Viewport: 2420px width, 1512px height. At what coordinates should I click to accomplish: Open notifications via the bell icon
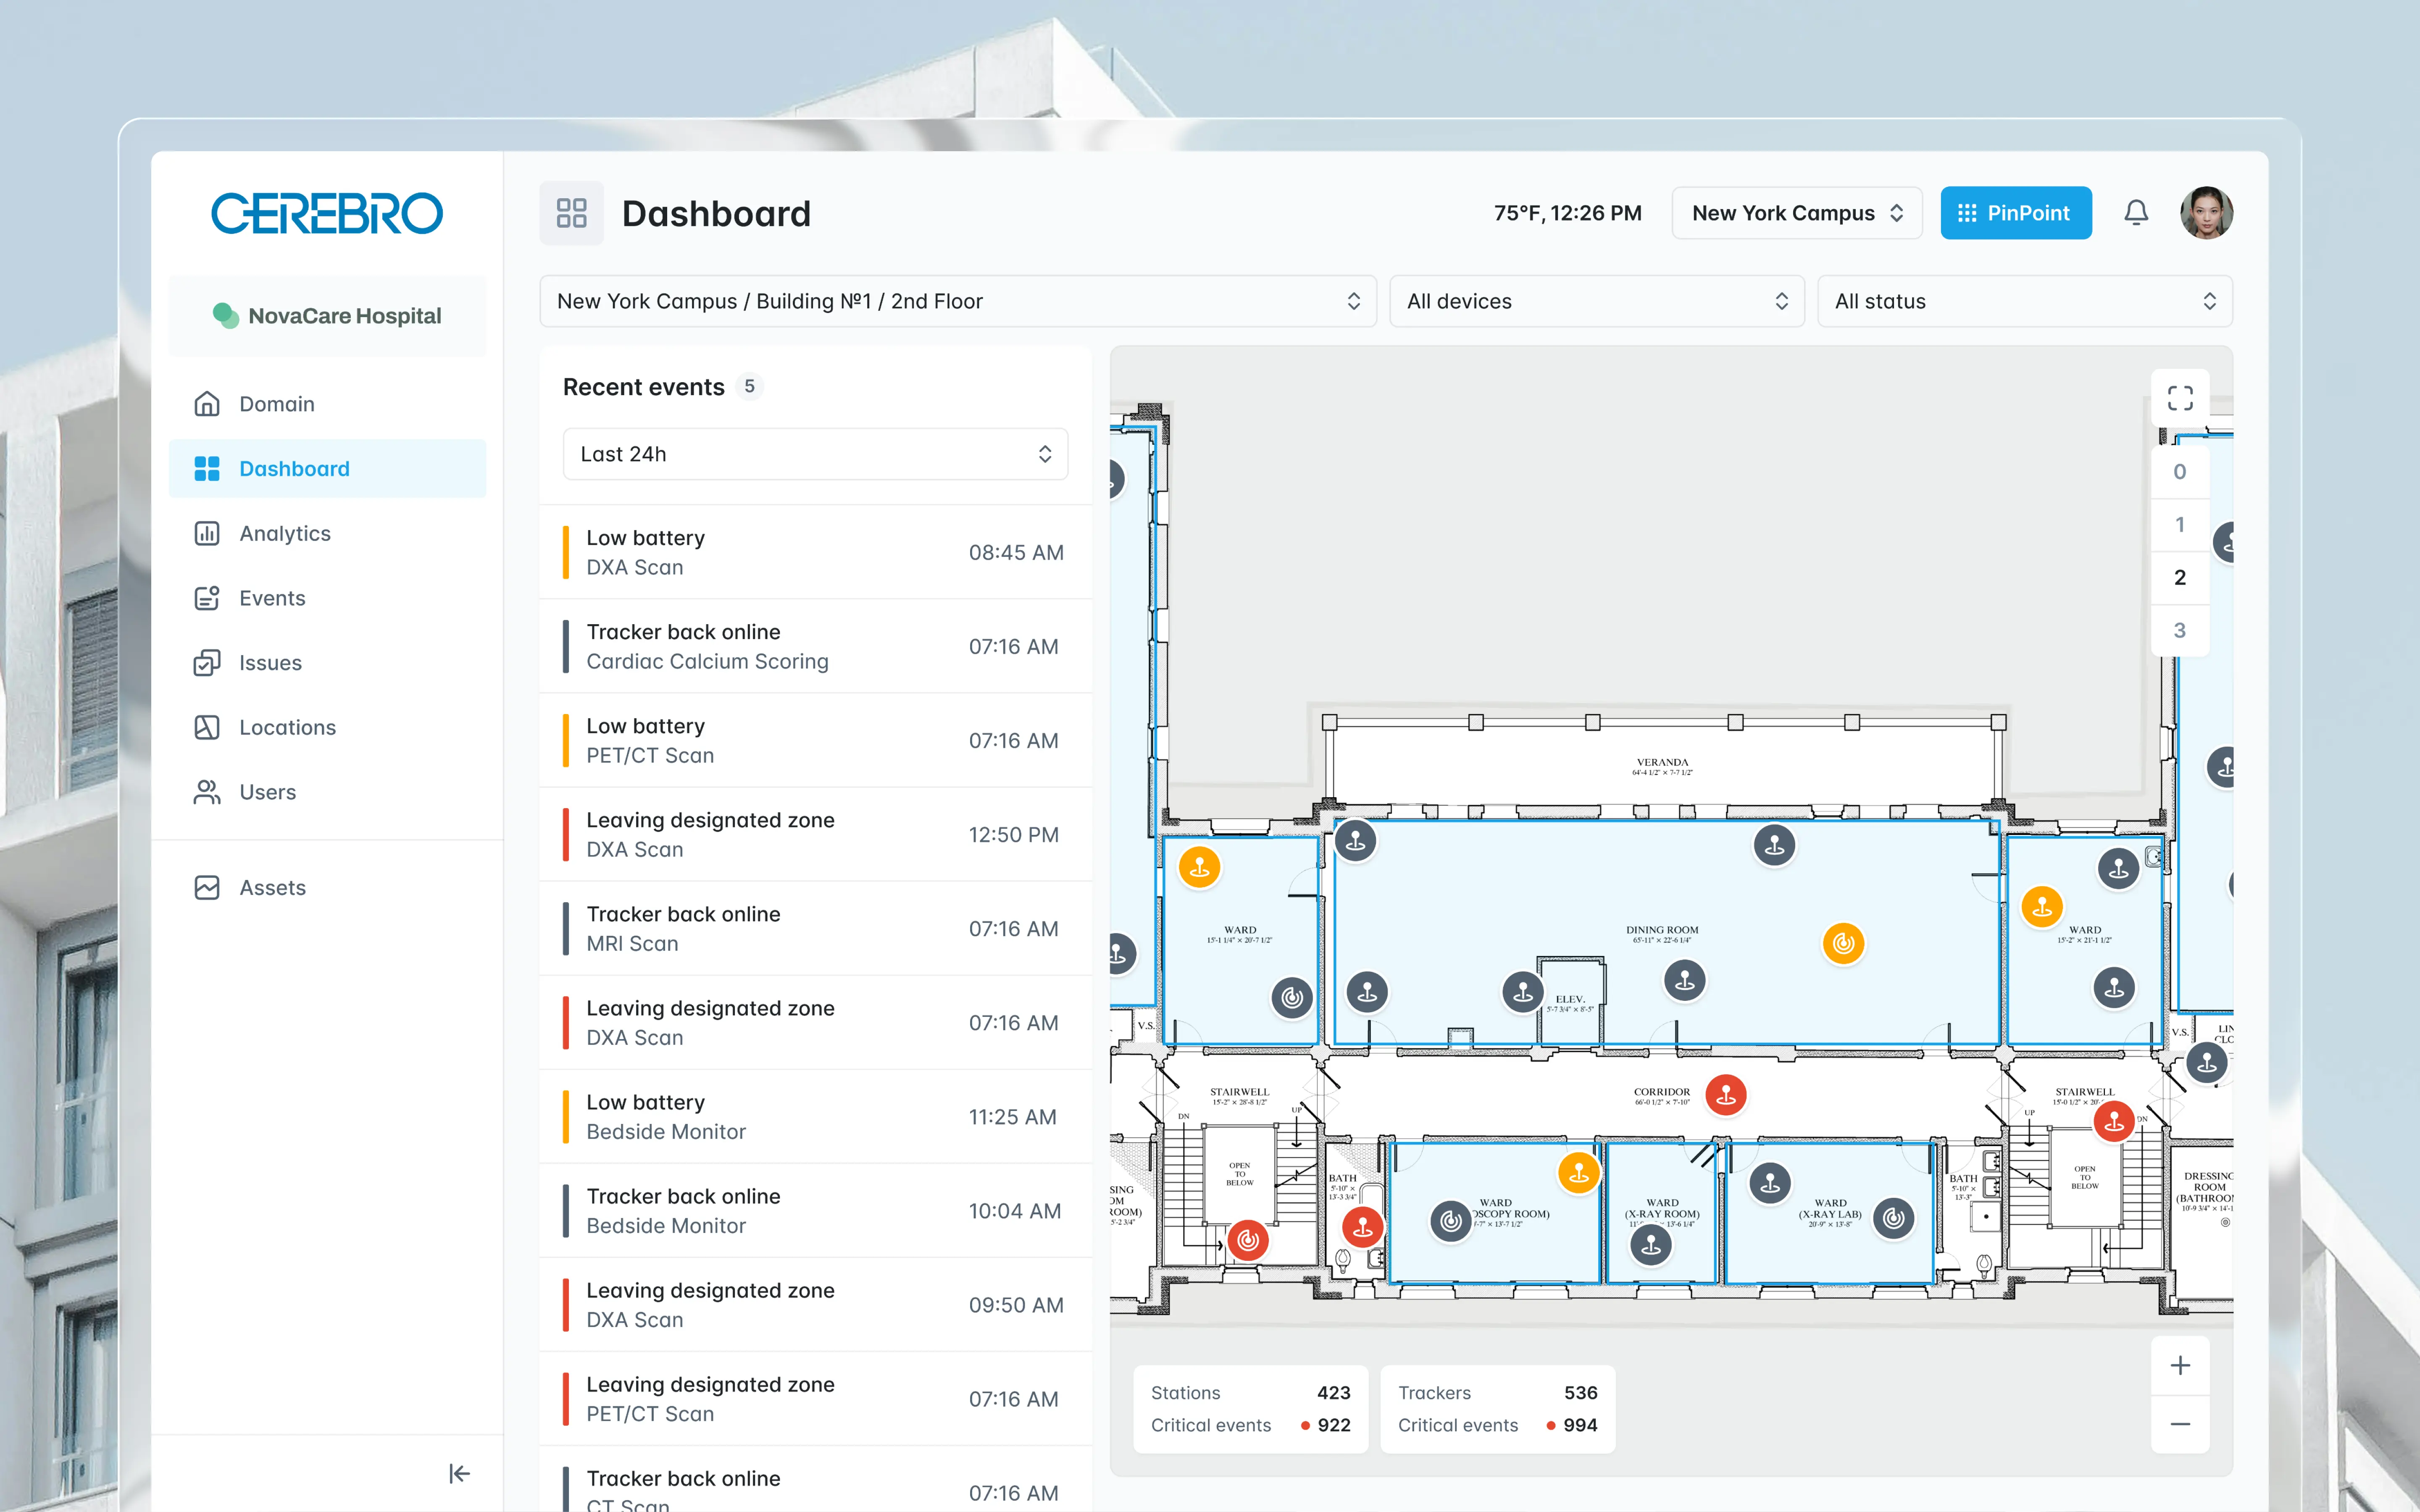[2136, 213]
